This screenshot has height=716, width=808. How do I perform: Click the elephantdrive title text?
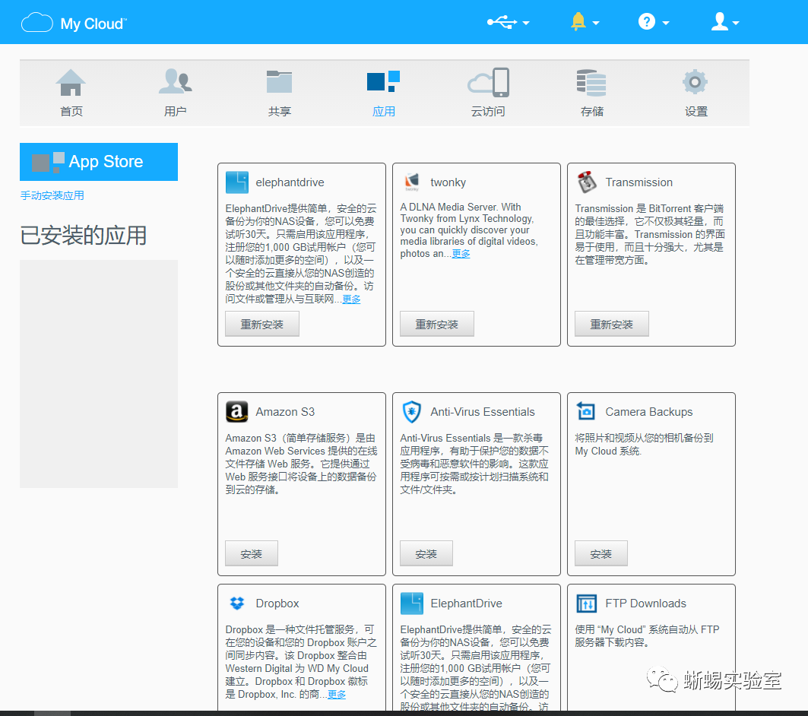click(290, 182)
